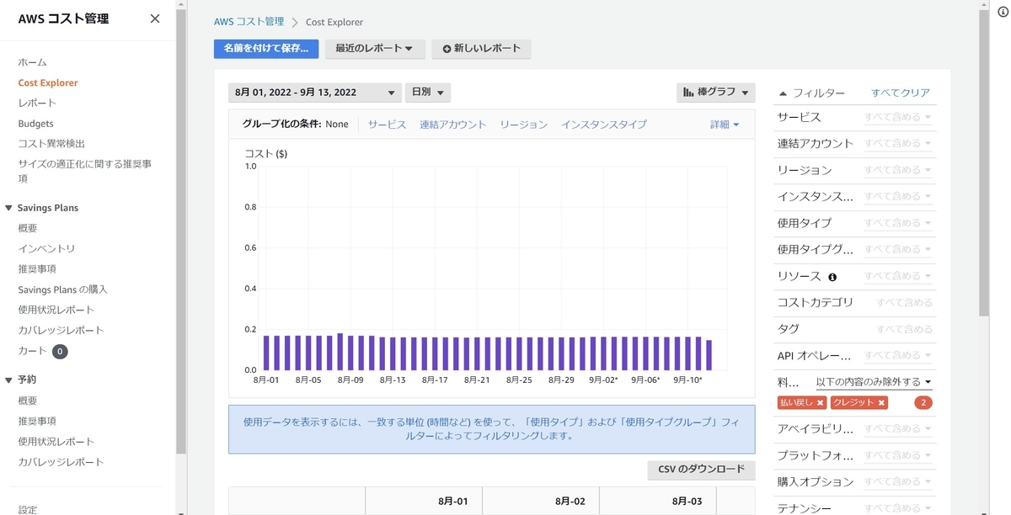The width and height of the screenshot is (1011, 515).
Task: Collapse the フィルター panel triangle
Action: tap(783, 93)
